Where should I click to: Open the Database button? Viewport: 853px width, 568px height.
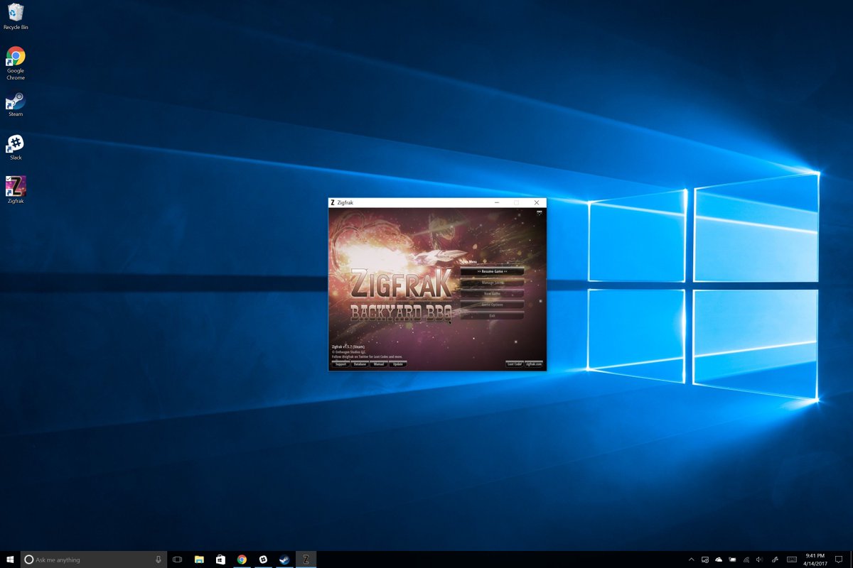click(x=360, y=364)
